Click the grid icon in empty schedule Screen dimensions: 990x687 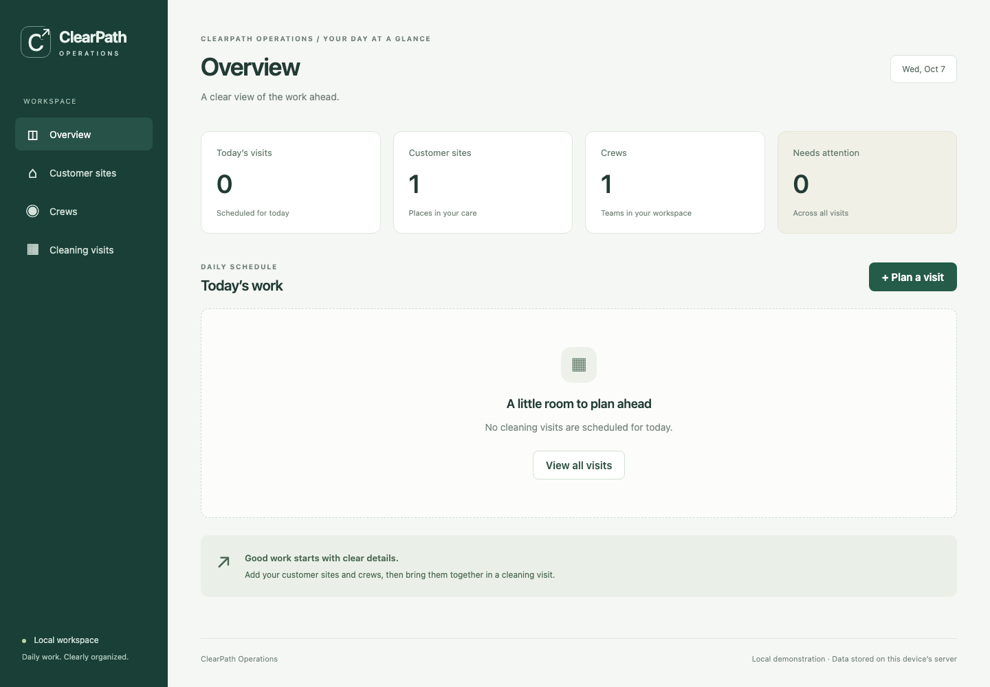(x=579, y=365)
